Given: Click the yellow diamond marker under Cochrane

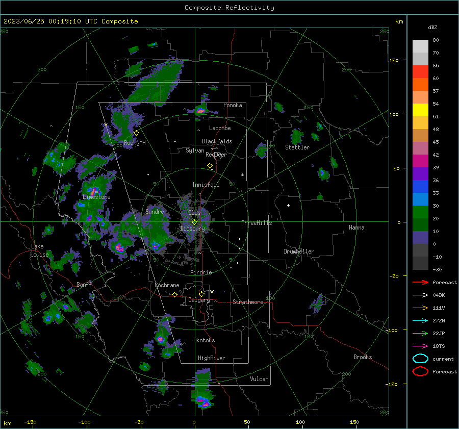Looking at the screenshot, I should click(174, 295).
